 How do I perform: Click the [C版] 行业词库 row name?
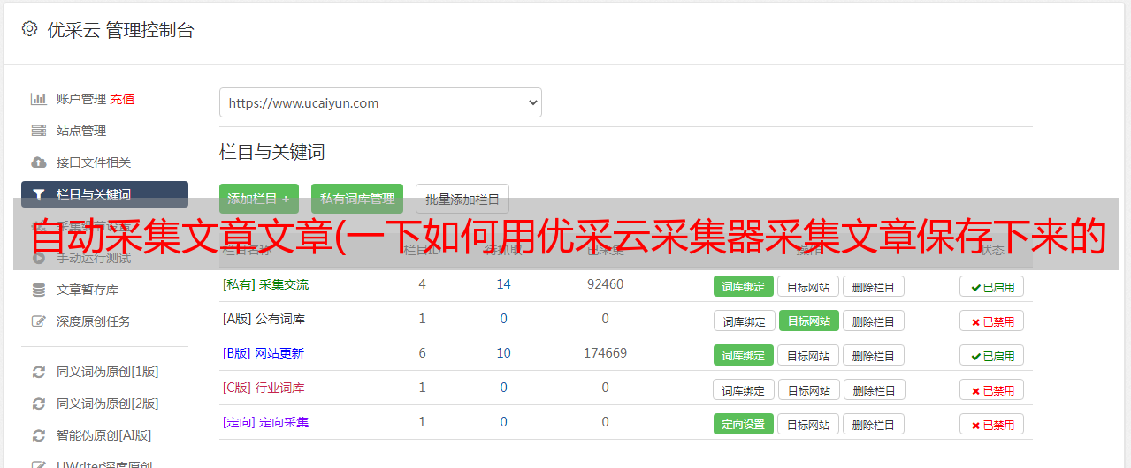[x=264, y=388]
